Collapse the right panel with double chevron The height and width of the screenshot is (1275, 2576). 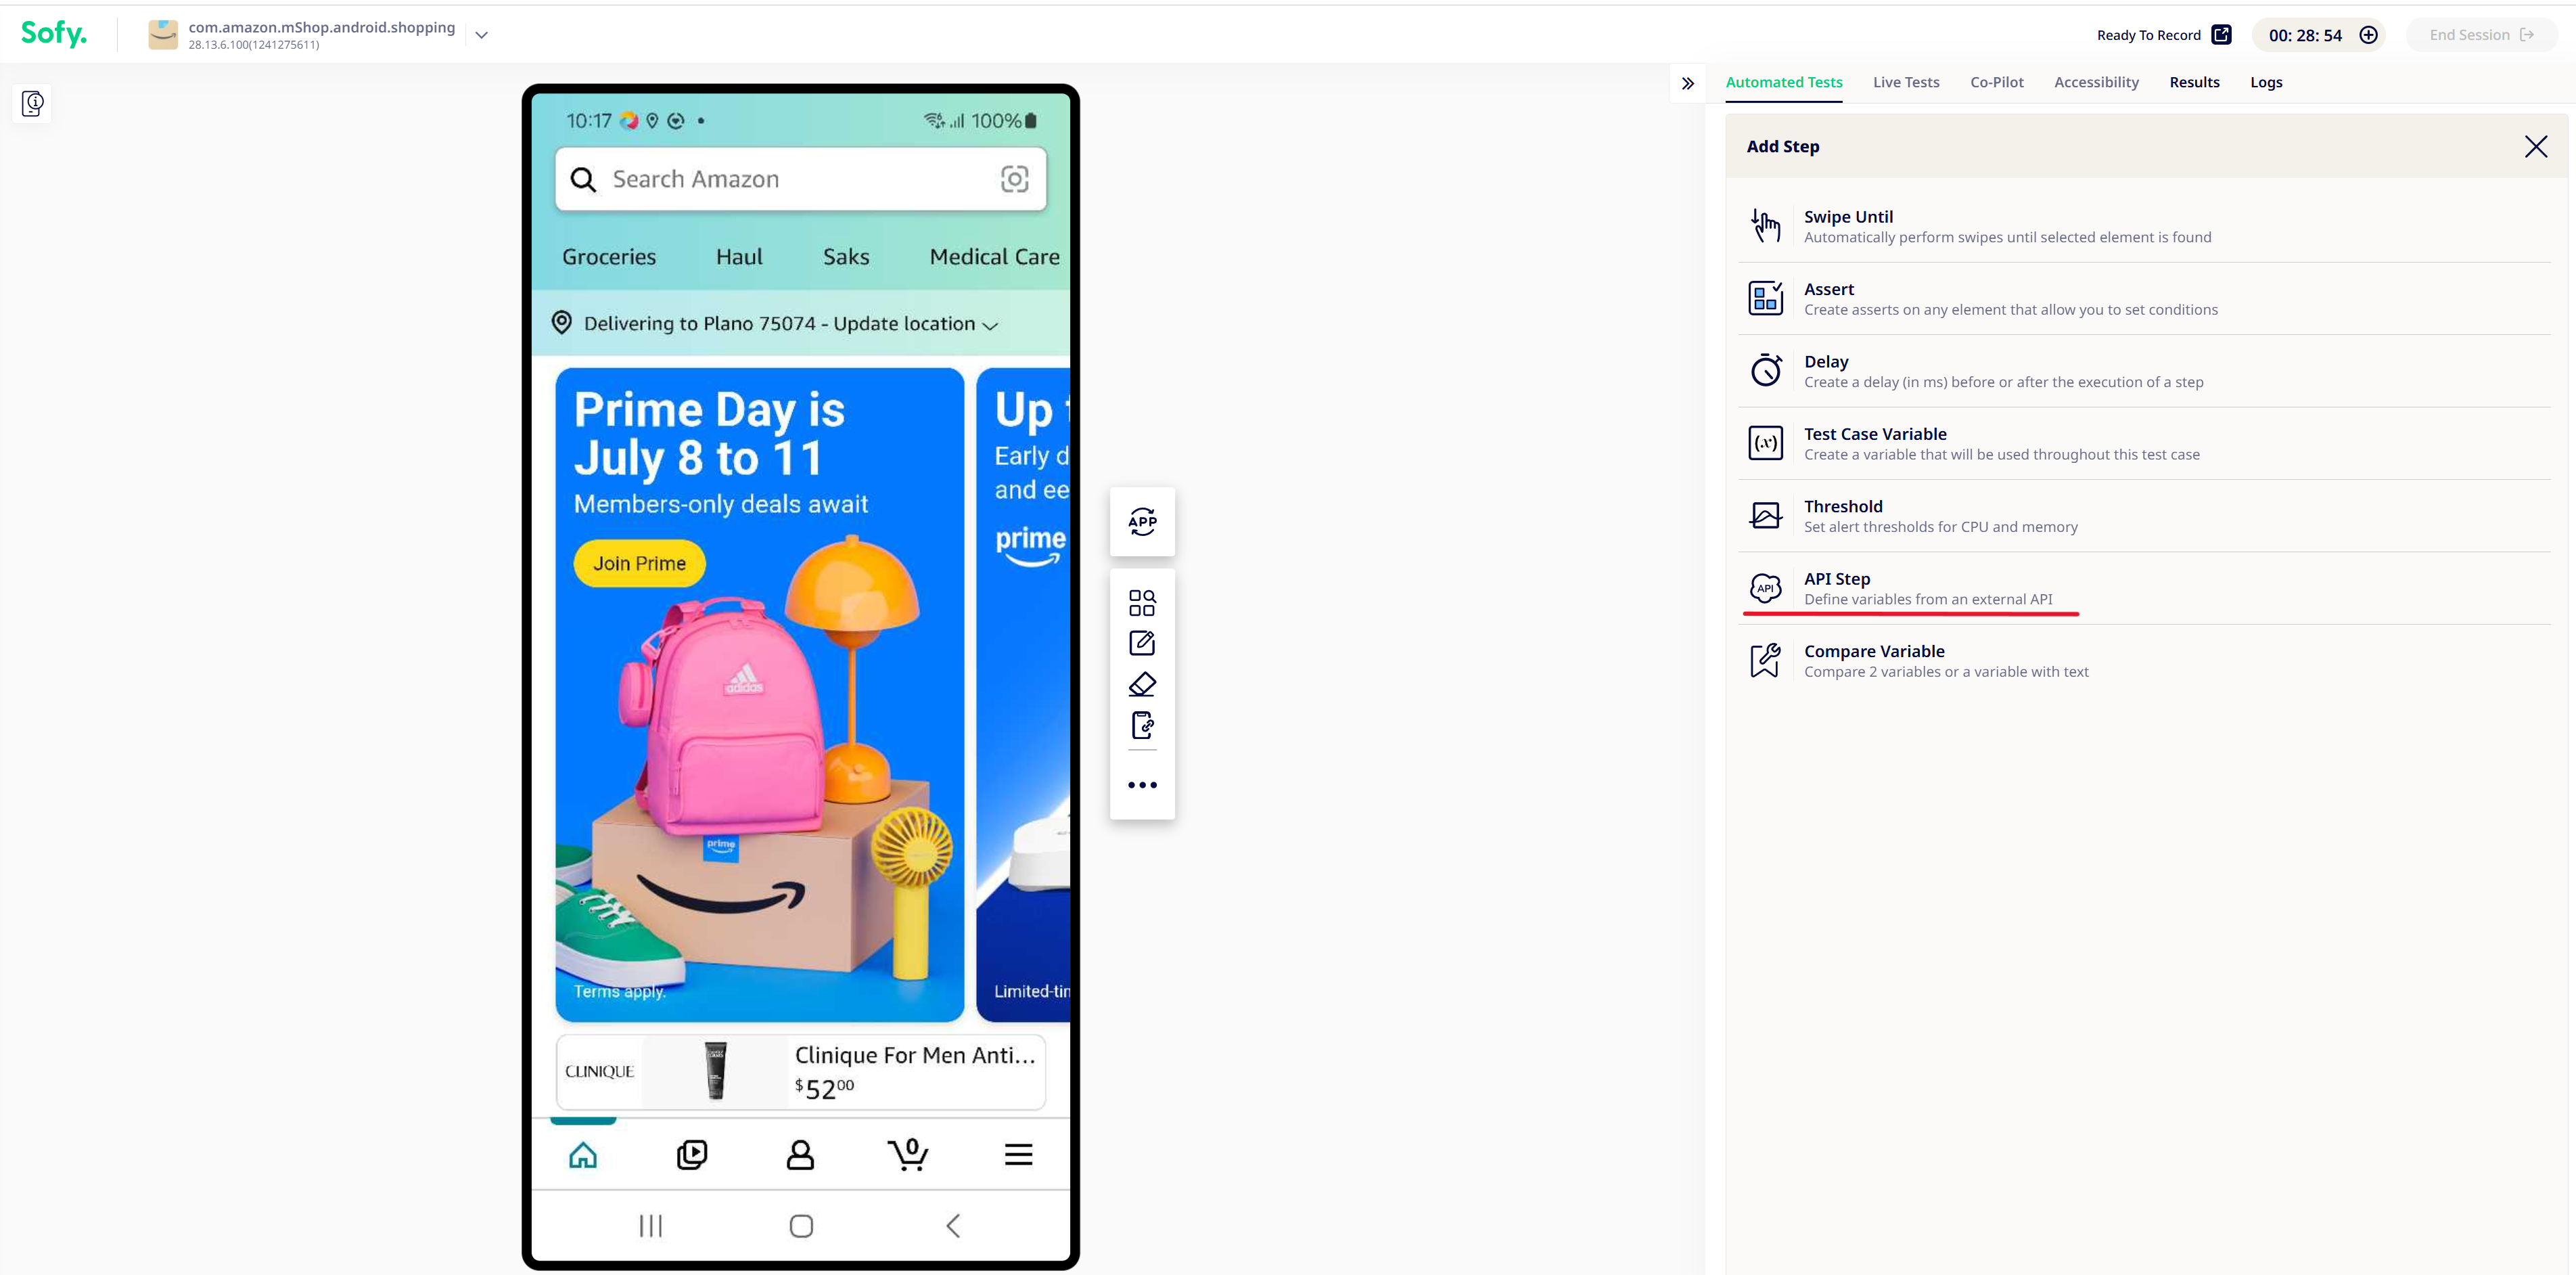pos(1688,83)
